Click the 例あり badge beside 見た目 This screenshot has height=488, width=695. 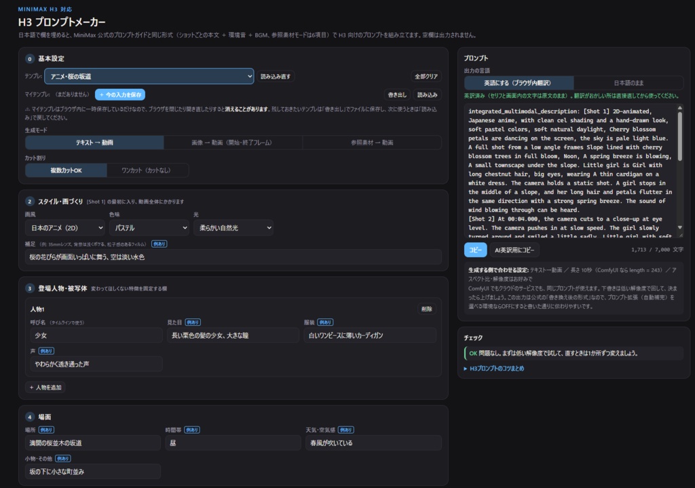pyautogui.click(x=193, y=322)
